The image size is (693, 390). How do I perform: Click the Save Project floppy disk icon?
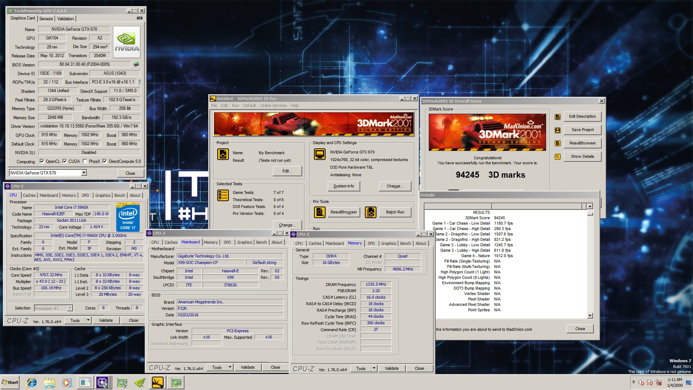(558, 130)
